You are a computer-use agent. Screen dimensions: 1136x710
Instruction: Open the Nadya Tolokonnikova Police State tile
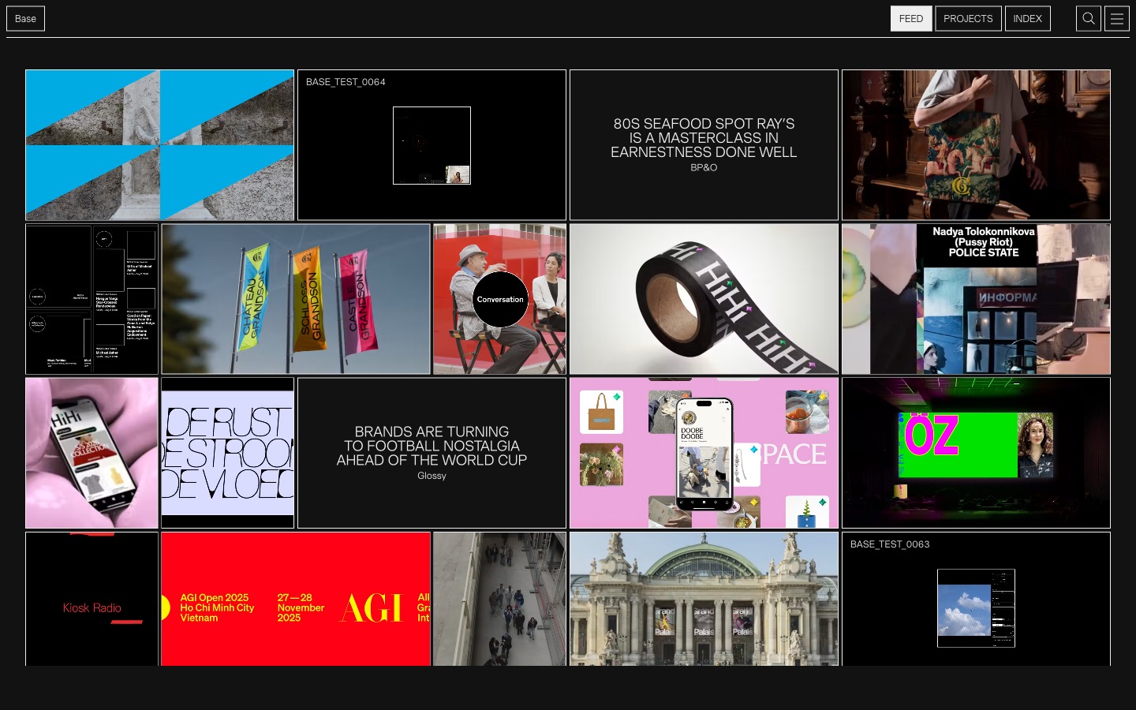click(976, 299)
